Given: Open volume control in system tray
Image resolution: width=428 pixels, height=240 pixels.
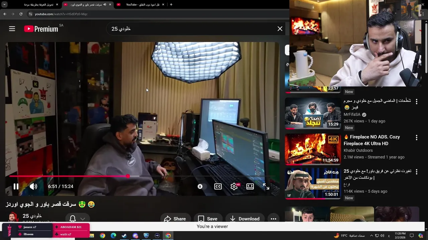Looking at the screenshot, I should pos(382,236).
